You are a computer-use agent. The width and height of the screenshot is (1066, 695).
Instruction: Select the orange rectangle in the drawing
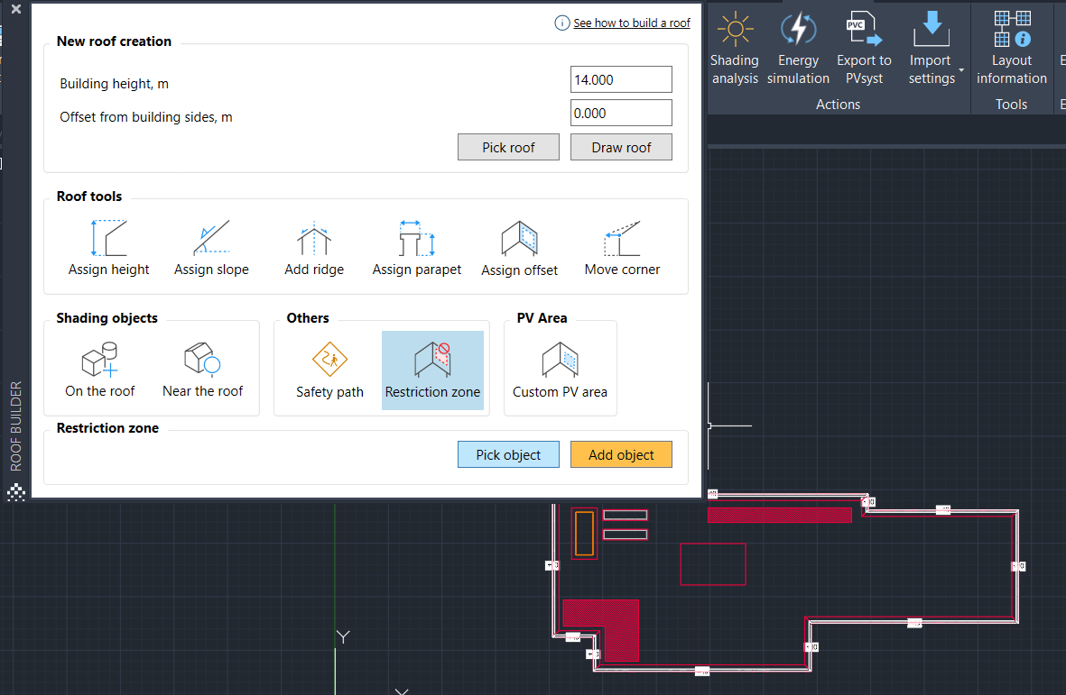pos(585,534)
